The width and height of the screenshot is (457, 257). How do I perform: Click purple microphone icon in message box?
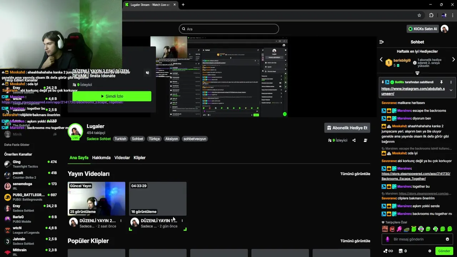pos(387,239)
